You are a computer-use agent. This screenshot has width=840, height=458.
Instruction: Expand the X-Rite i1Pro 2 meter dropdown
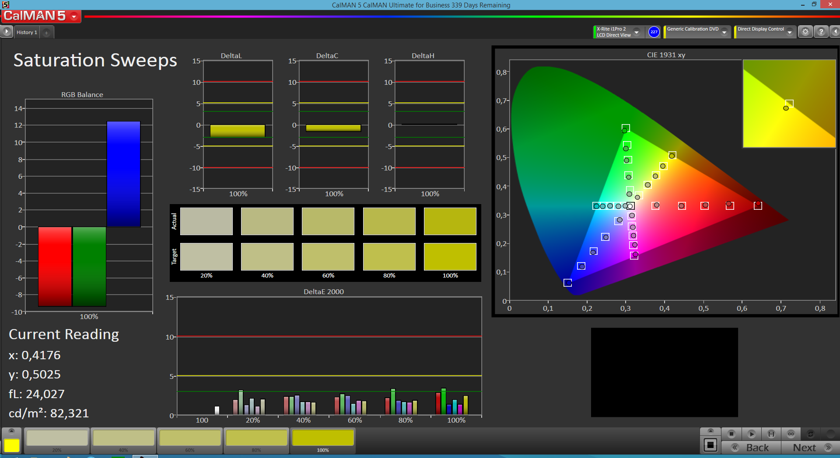[637, 32]
